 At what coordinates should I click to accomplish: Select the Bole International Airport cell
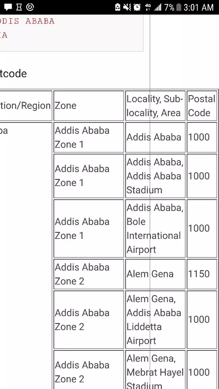click(x=155, y=228)
